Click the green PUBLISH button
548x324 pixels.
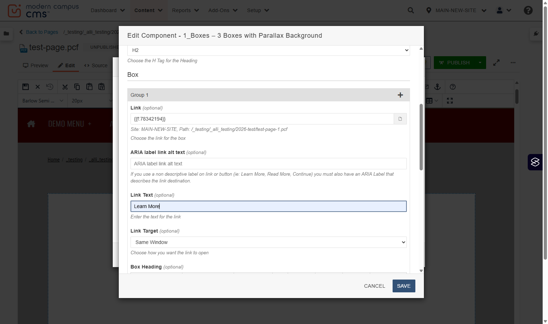[454, 63]
